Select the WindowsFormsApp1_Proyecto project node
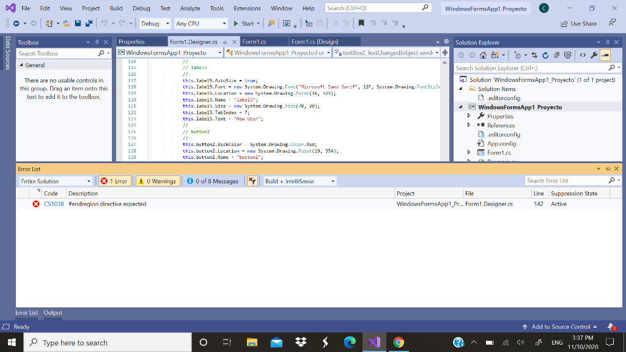 [520, 107]
